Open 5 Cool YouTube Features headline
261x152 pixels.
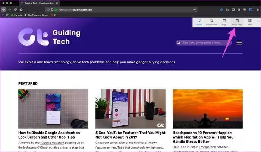pos(130,135)
